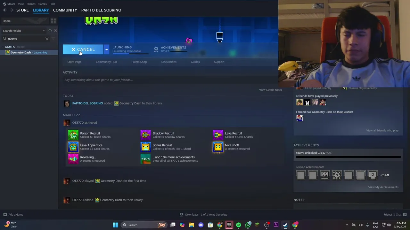Image resolution: width=410 pixels, height=230 pixels.
Task: Open Bonus Recruit achievement icon
Action: 145,147
